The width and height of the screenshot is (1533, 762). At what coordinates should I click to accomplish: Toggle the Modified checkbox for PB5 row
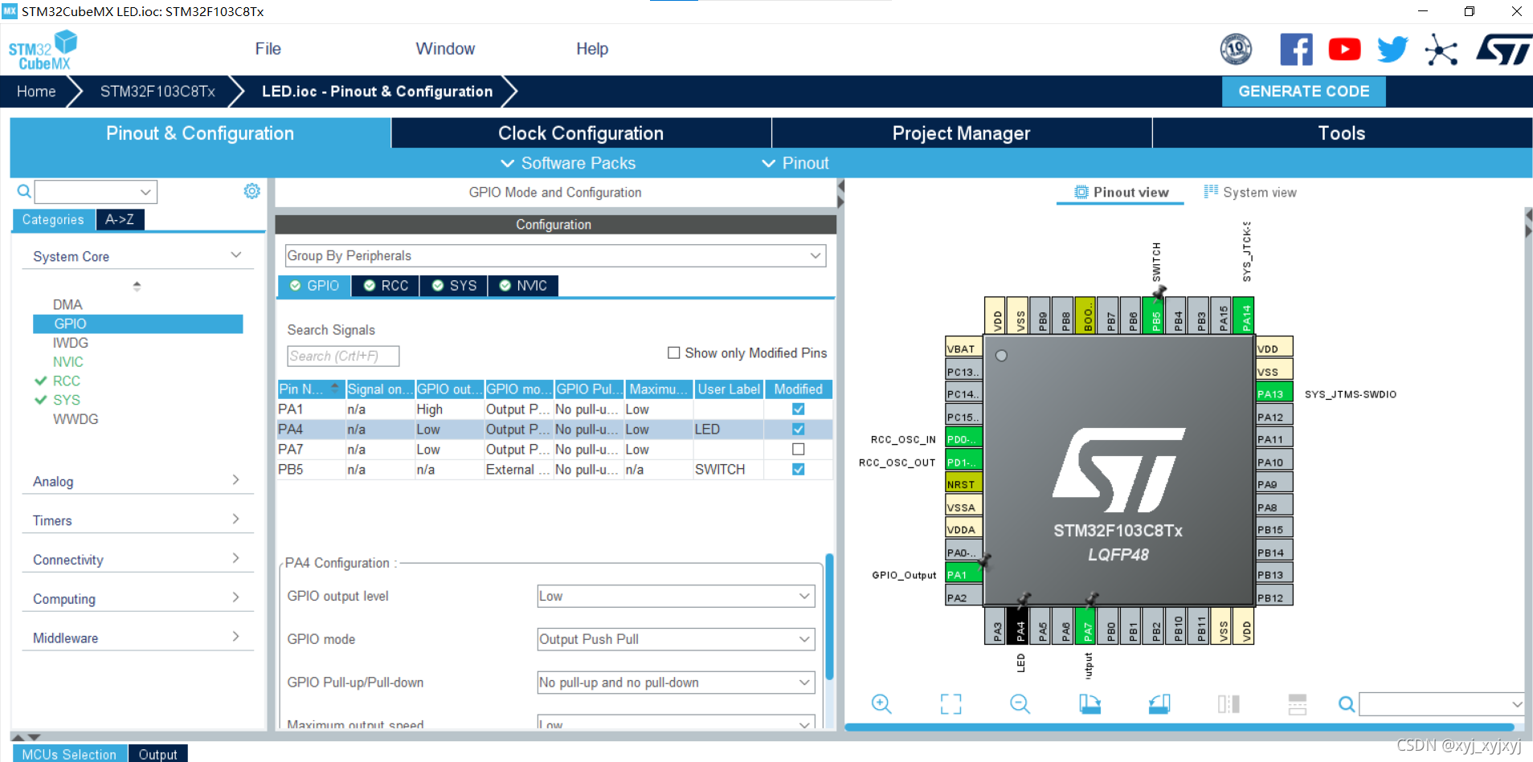798,469
